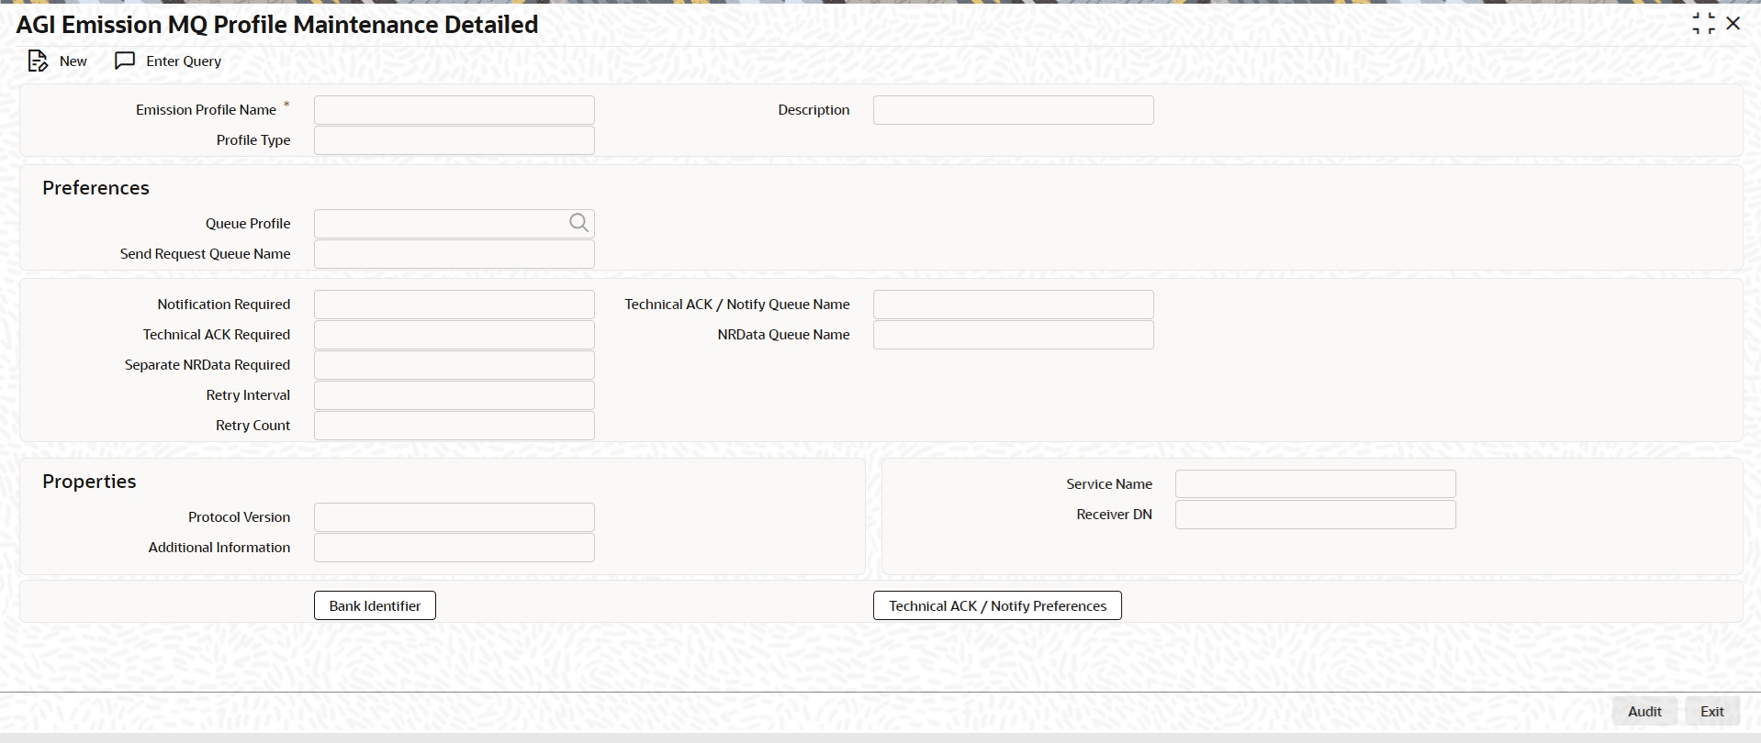The image size is (1761, 743).
Task: Close the AGI Emission MQ Profile screen
Action: click(1733, 24)
